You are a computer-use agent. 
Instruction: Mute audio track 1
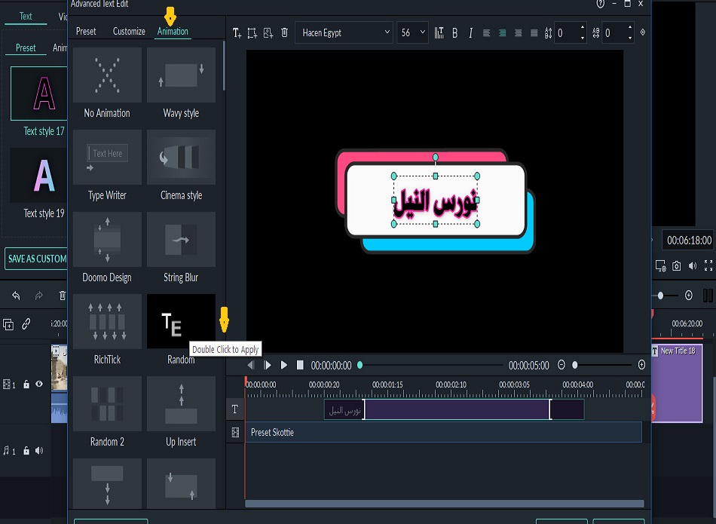point(39,451)
